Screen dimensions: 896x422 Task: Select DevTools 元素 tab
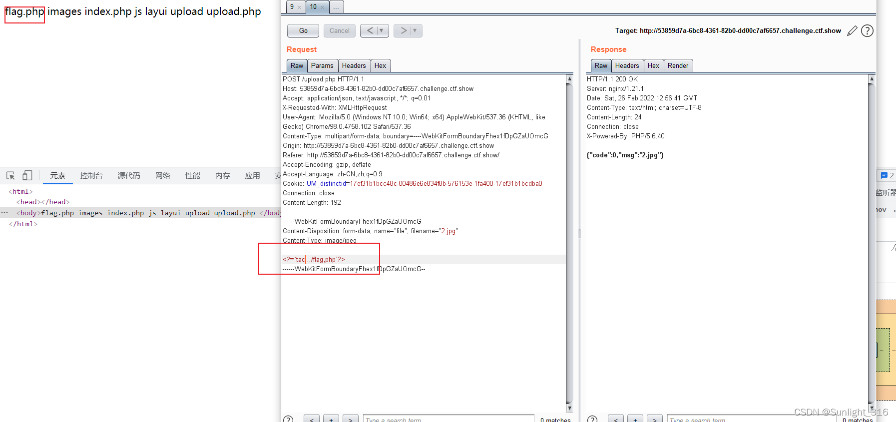click(57, 175)
